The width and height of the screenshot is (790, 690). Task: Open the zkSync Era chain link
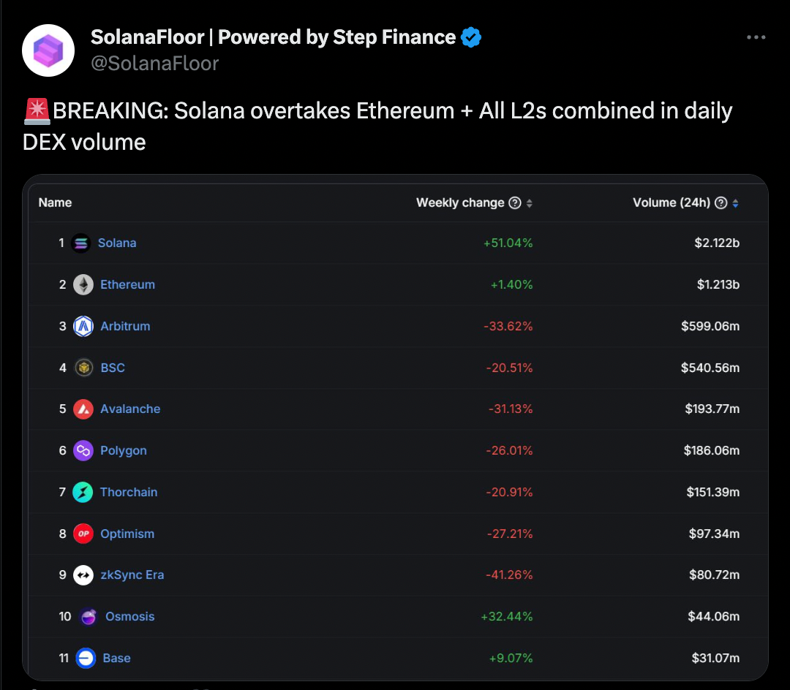click(132, 575)
